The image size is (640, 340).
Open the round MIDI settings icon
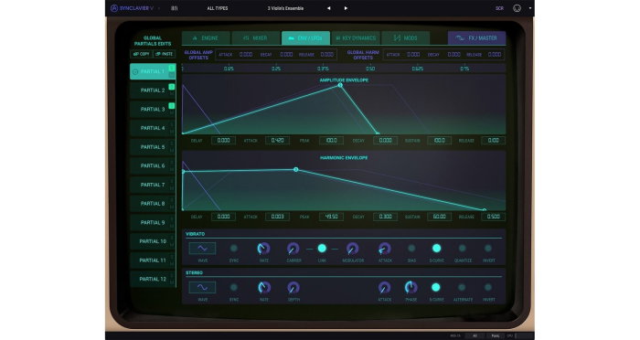click(x=517, y=8)
